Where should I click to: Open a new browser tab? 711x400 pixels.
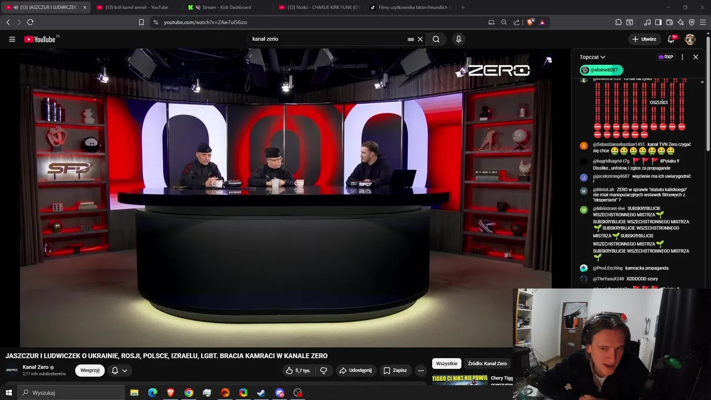tap(463, 7)
